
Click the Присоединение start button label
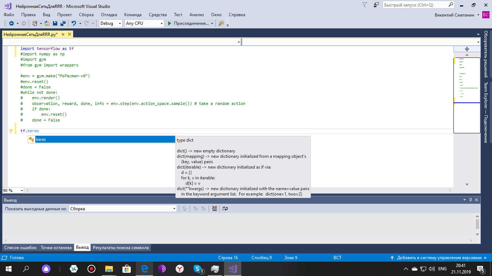191,23
